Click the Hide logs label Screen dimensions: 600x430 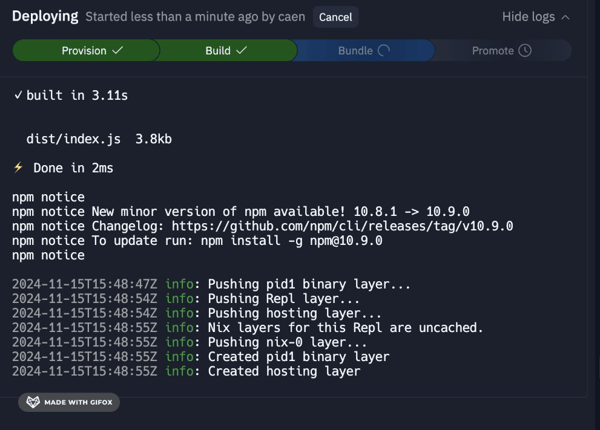pos(528,17)
